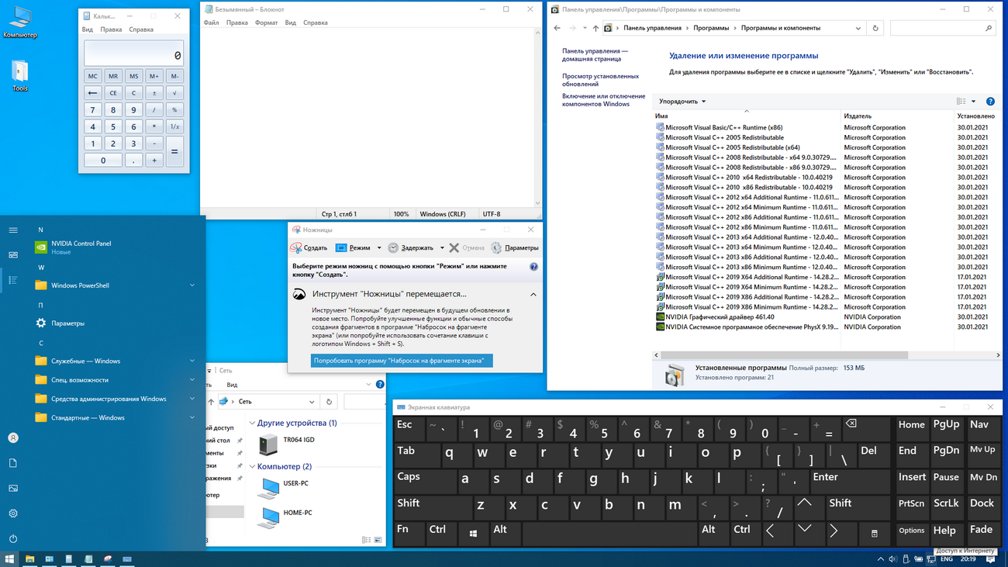The height and width of the screenshot is (567, 1008).
Task: Click the Windows Start button on taskbar
Action: pyautogui.click(x=9, y=558)
